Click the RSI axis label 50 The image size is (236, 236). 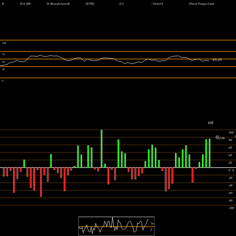click(3, 62)
